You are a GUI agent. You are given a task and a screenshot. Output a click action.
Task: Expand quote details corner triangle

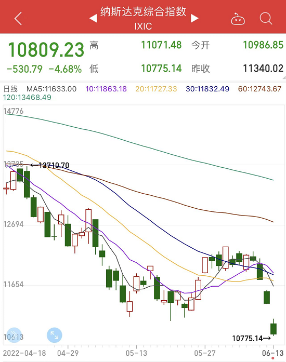[284, 78]
